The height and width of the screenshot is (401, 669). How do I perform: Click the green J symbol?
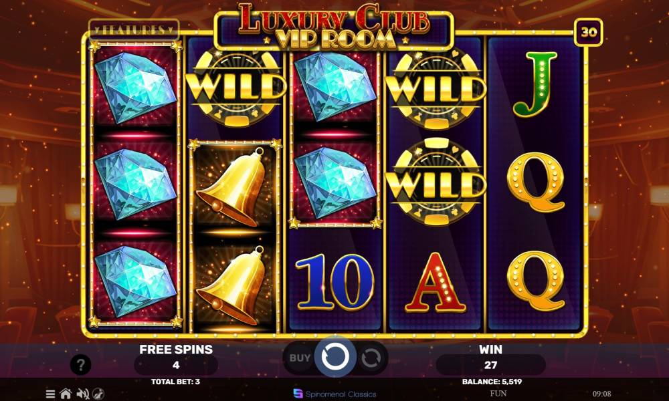pyautogui.click(x=535, y=84)
